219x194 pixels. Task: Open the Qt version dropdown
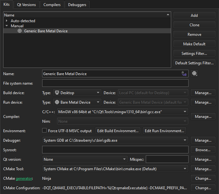(x=85, y=159)
